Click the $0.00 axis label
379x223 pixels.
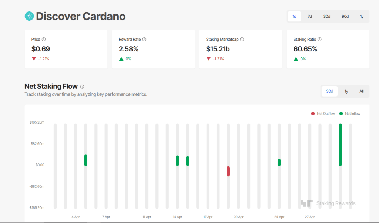pos(40,165)
